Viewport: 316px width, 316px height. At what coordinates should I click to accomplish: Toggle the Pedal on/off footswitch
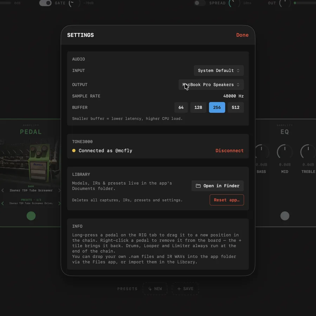pyautogui.click(x=31, y=216)
